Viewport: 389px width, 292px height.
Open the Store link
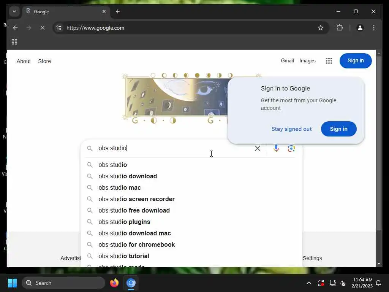44,61
